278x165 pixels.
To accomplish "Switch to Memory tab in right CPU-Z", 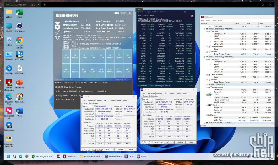I will (159, 93).
